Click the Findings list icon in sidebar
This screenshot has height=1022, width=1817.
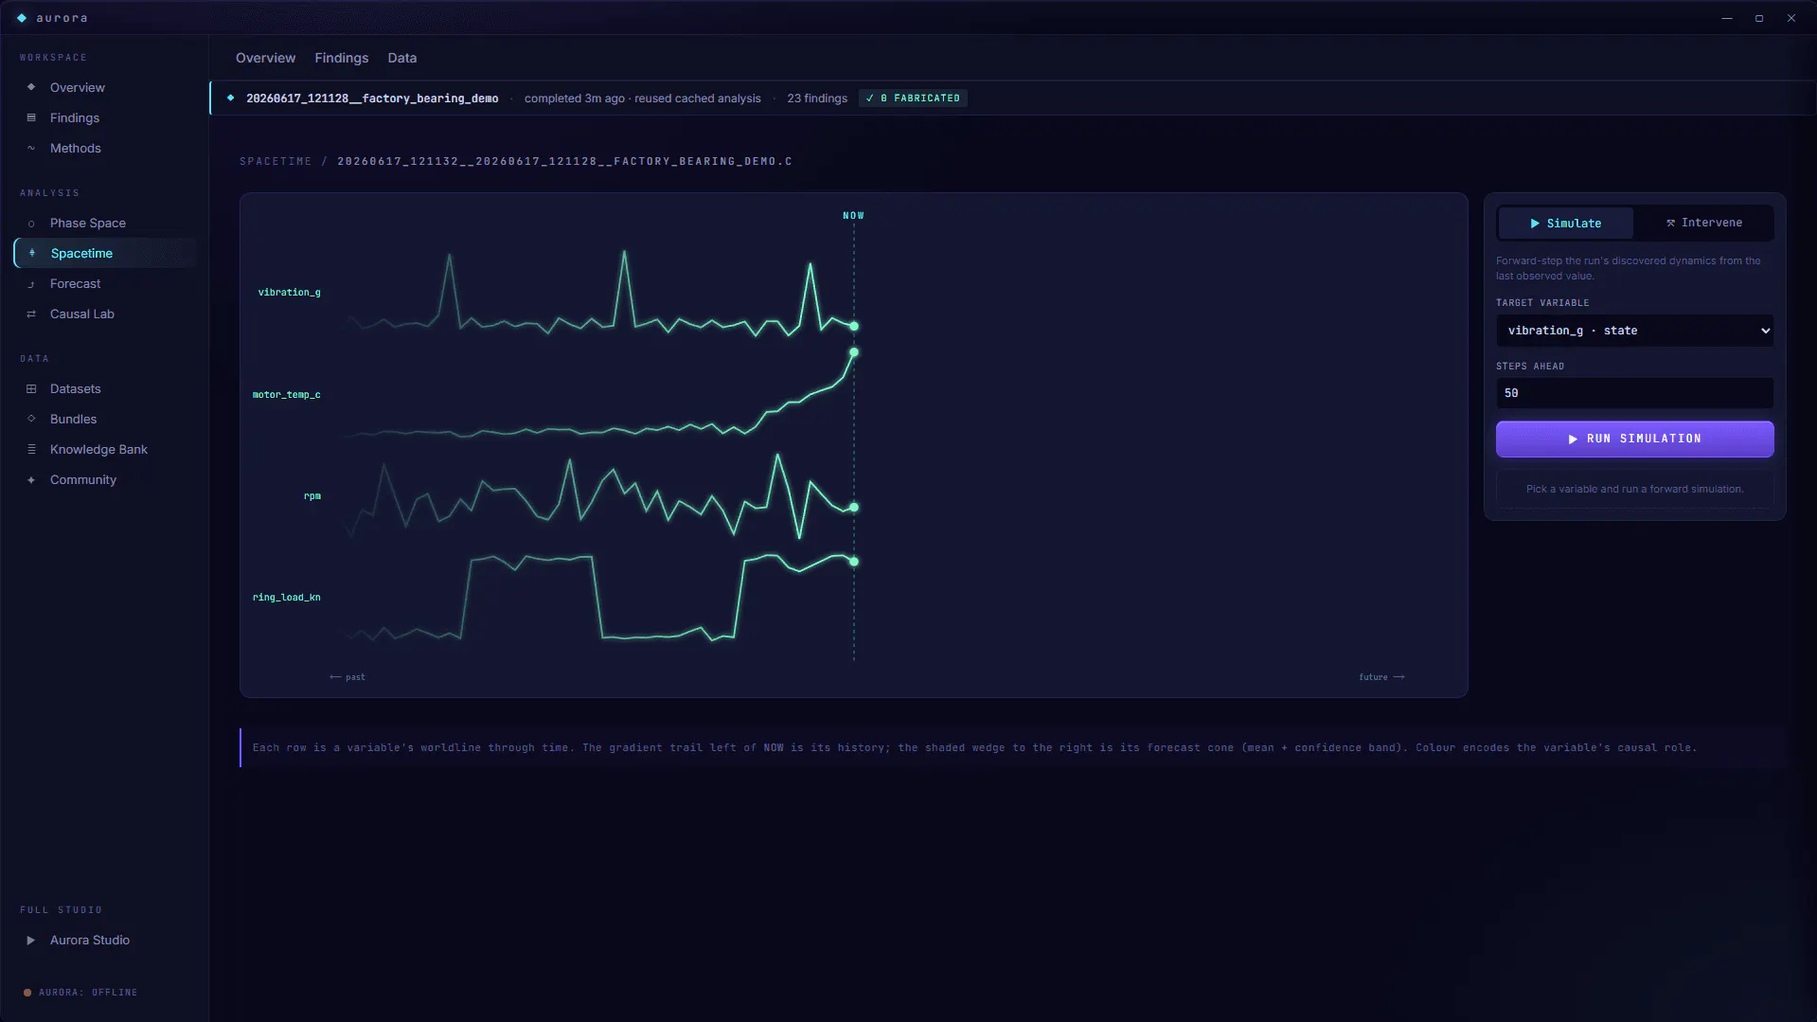tap(31, 117)
